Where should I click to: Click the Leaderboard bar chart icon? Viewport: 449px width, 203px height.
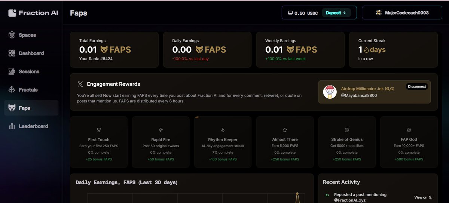(x=12, y=126)
